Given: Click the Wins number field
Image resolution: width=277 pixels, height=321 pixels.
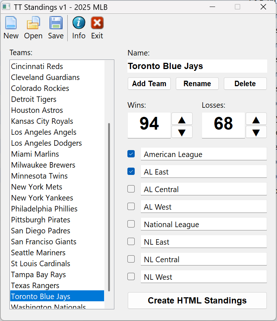Looking at the screenshot, I should (149, 125).
